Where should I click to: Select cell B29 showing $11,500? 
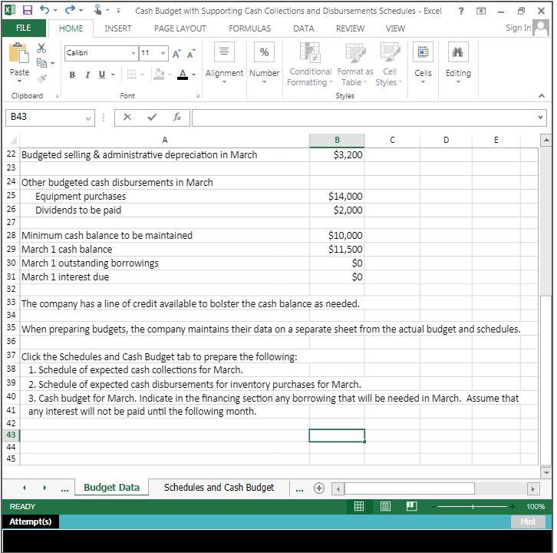[x=337, y=250]
